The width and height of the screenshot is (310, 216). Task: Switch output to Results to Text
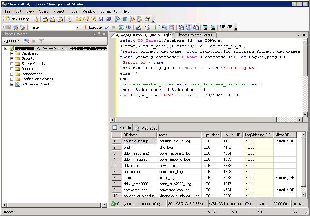(181, 27)
